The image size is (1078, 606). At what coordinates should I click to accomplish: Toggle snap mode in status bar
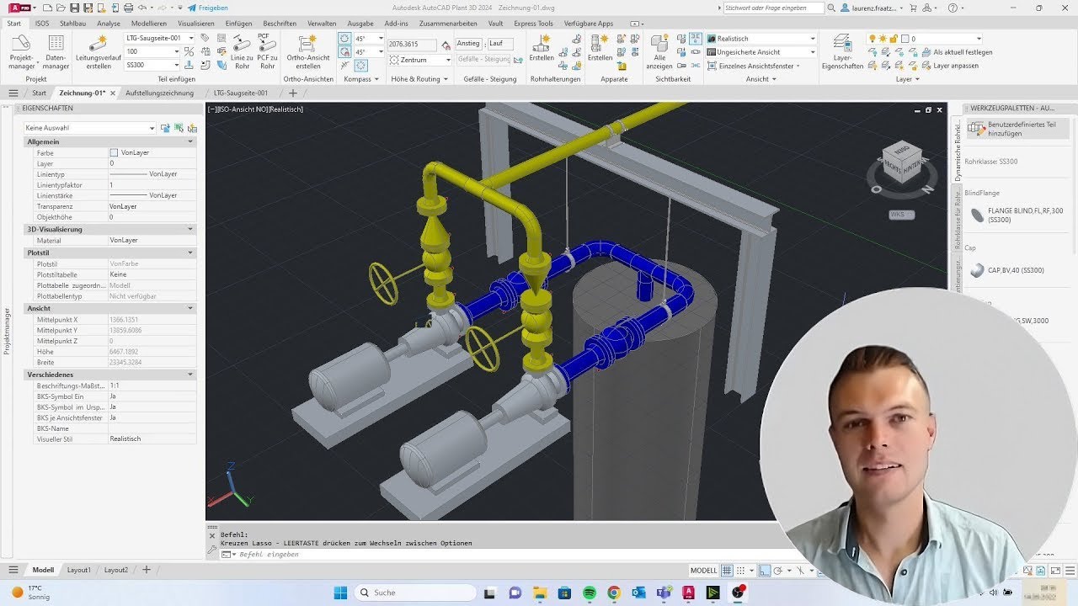coord(740,571)
